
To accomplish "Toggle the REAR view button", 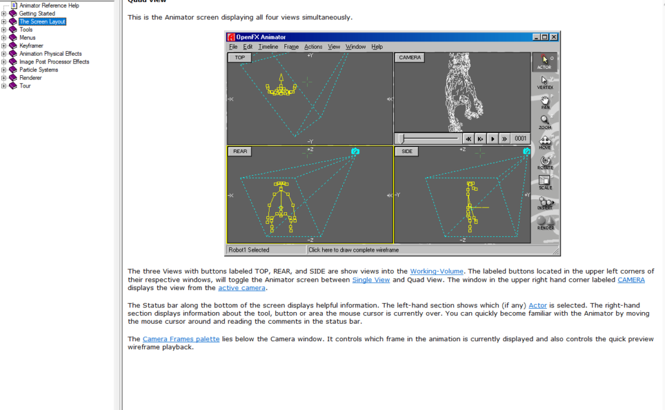I will pos(240,151).
